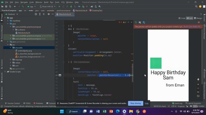
Task: Toggle the Resource Manager tool window
Action: 2,33
